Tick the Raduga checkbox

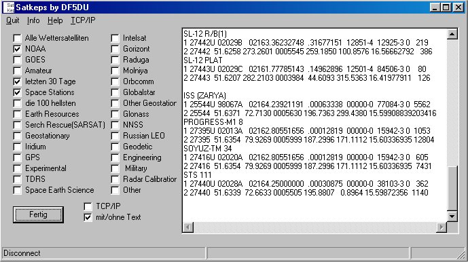(115, 60)
